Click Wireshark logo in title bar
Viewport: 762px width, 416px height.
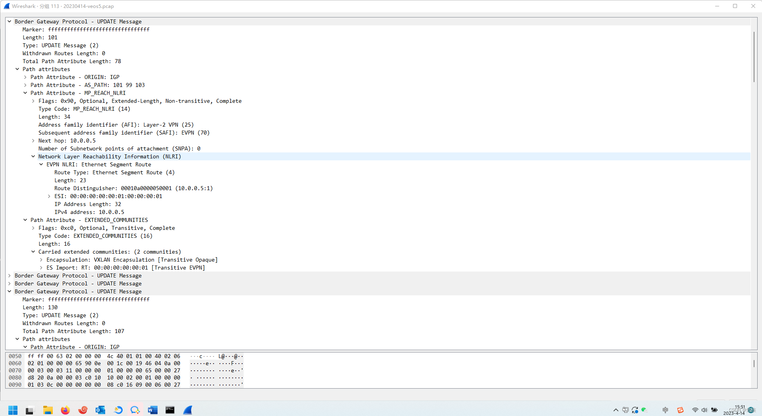pos(7,6)
